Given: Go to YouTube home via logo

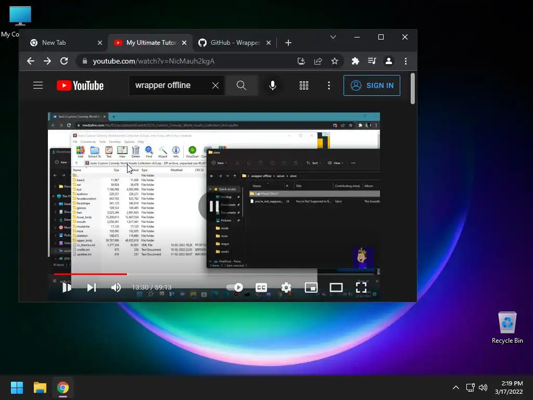Looking at the screenshot, I should (80, 85).
